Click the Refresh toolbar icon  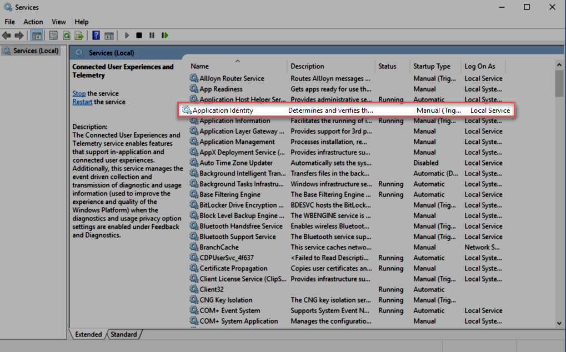67,36
